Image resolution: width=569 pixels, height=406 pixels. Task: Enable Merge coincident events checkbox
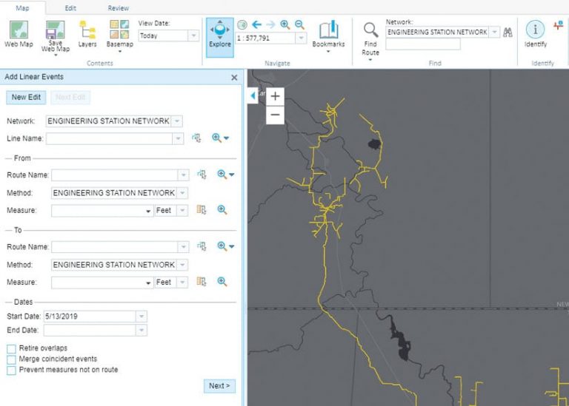12,359
